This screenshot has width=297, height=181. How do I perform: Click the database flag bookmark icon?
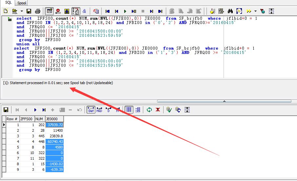tap(263, 11)
